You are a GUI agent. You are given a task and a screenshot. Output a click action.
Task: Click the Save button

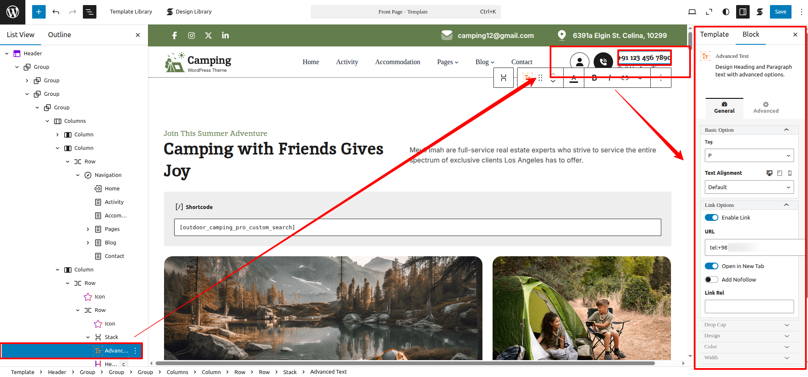780,12
